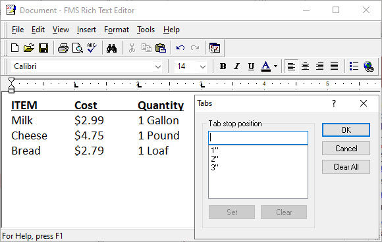382x242 pixels.
Task: Click the Copy icon
Action: (x=146, y=47)
